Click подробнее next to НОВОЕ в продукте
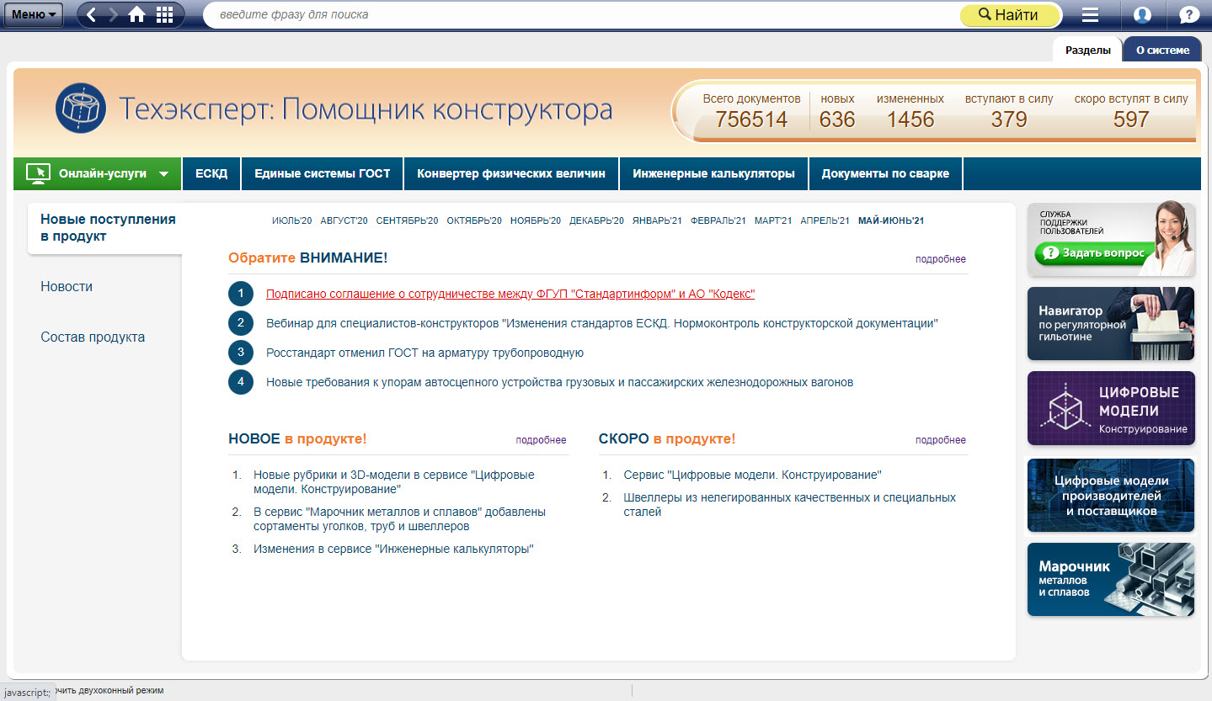This screenshot has height=701, width=1212. click(x=542, y=440)
